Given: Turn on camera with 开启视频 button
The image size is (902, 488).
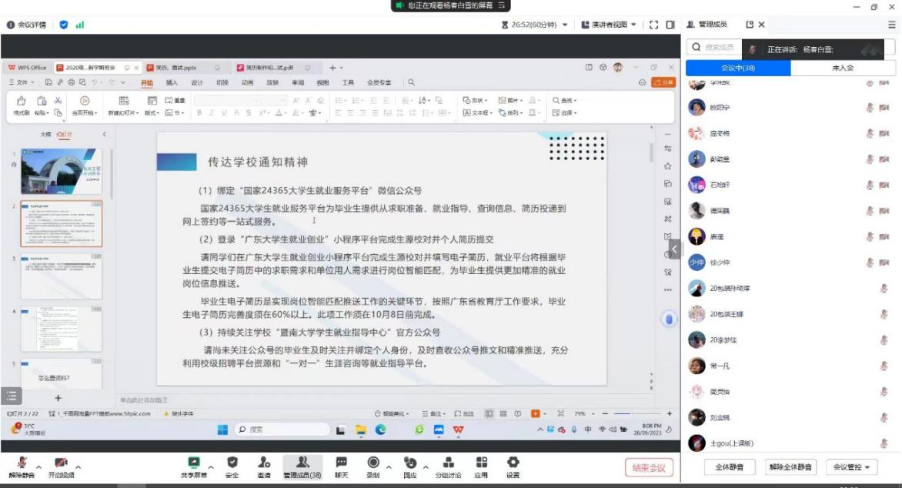Looking at the screenshot, I should click(x=61, y=465).
